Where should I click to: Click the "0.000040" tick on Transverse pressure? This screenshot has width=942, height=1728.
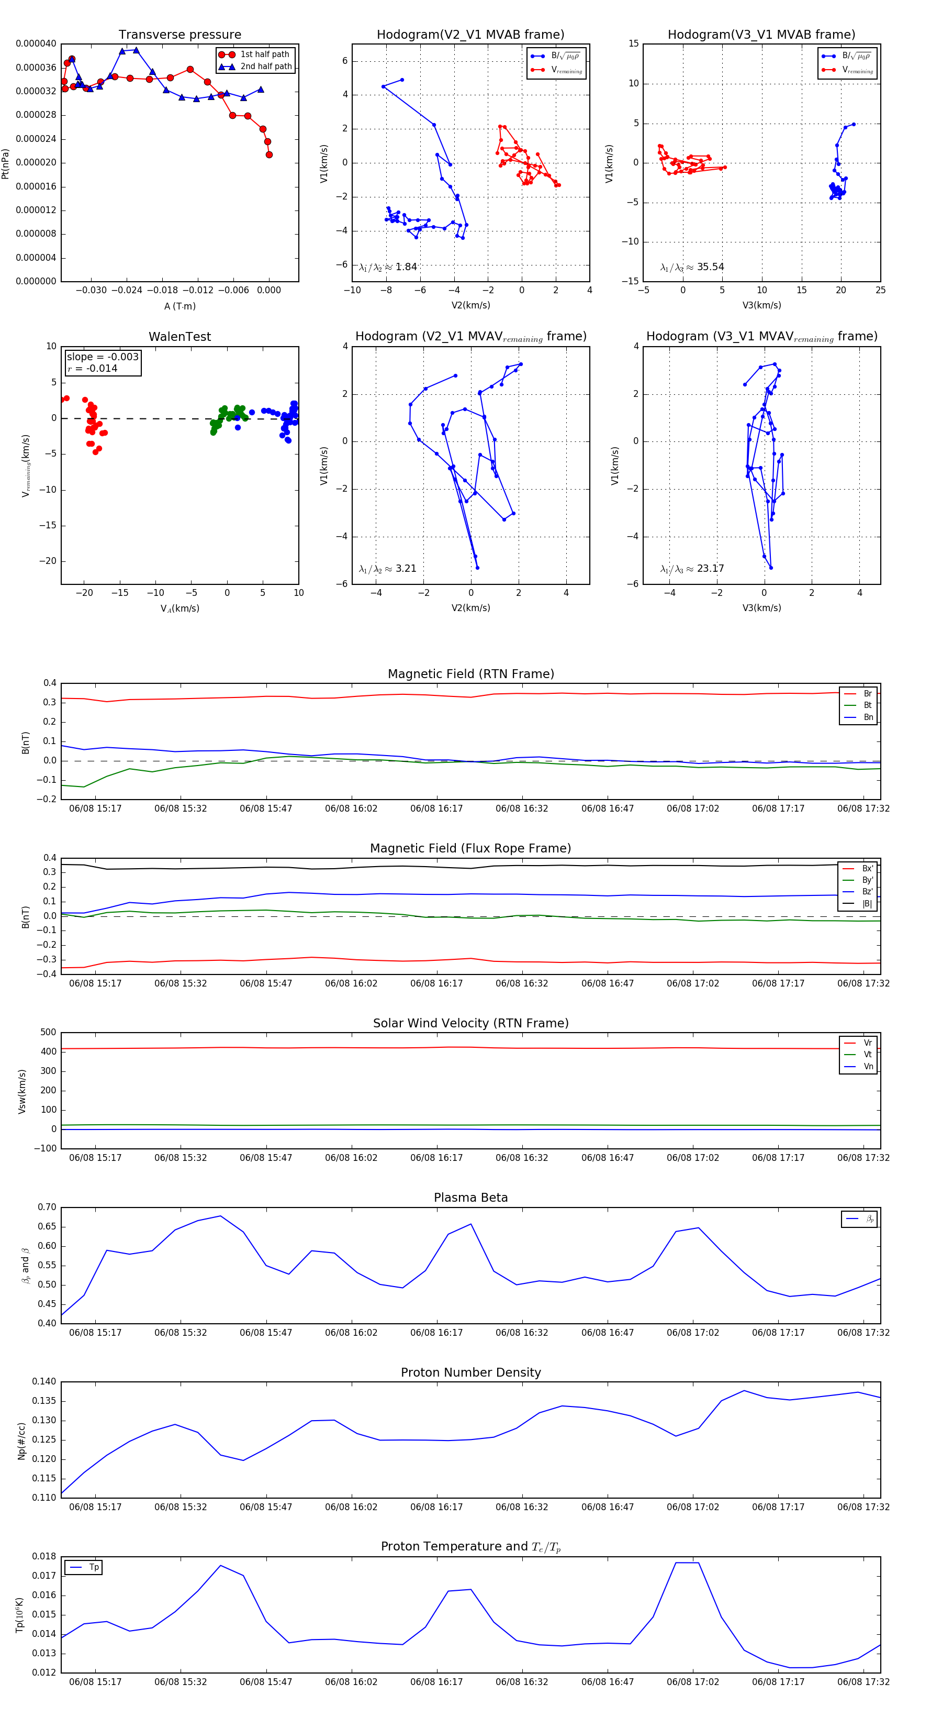36,43
